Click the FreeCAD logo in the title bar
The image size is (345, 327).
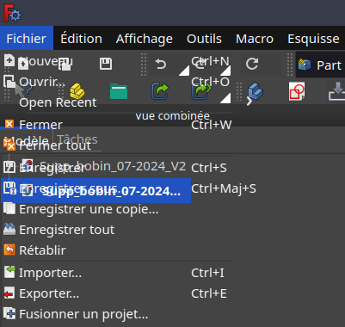[x=12, y=13]
